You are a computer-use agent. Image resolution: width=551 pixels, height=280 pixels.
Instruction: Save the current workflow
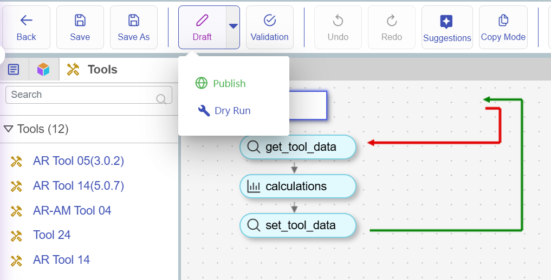pos(80,28)
